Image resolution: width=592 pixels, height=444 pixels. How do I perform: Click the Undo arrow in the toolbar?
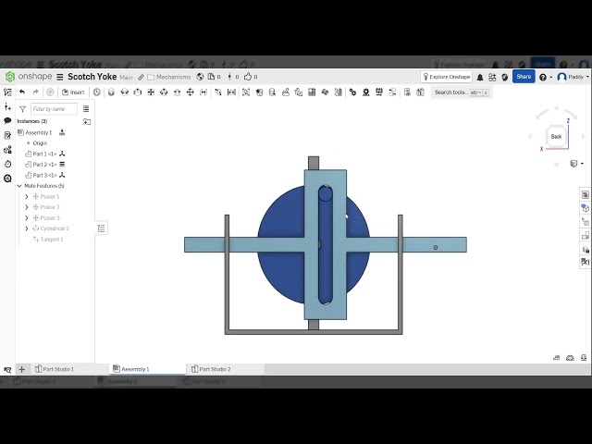(22, 92)
